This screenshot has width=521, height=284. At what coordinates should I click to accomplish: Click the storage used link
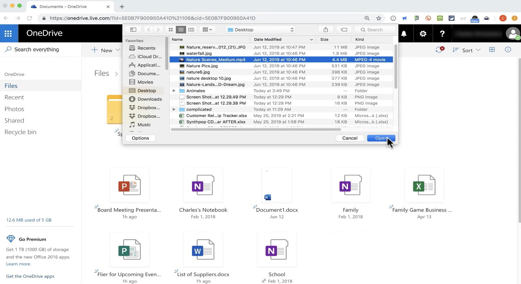click(x=29, y=220)
